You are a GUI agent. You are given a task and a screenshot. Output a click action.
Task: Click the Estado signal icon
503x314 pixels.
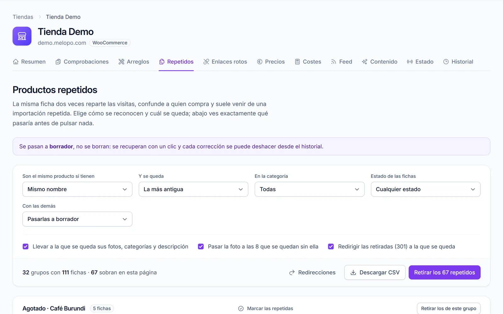(x=410, y=62)
